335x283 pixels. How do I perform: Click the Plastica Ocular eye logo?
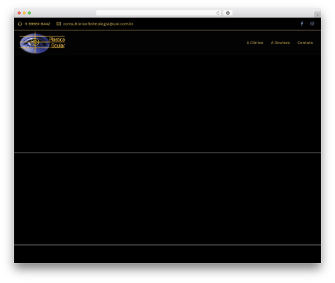click(42, 43)
